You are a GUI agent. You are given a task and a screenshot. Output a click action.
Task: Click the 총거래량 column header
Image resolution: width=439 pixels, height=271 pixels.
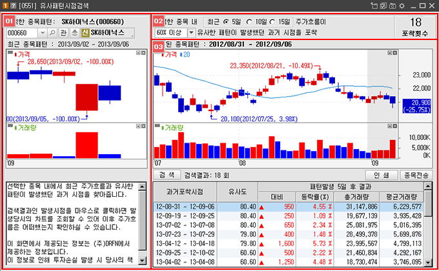(x=356, y=197)
